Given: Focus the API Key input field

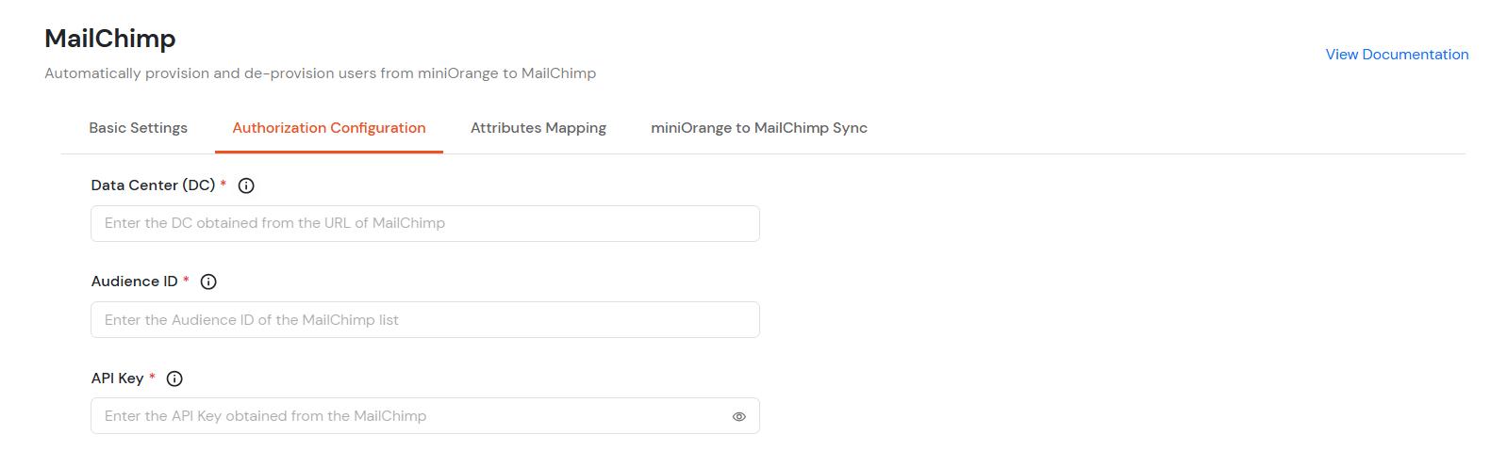Looking at the screenshot, I should (425, 416).
